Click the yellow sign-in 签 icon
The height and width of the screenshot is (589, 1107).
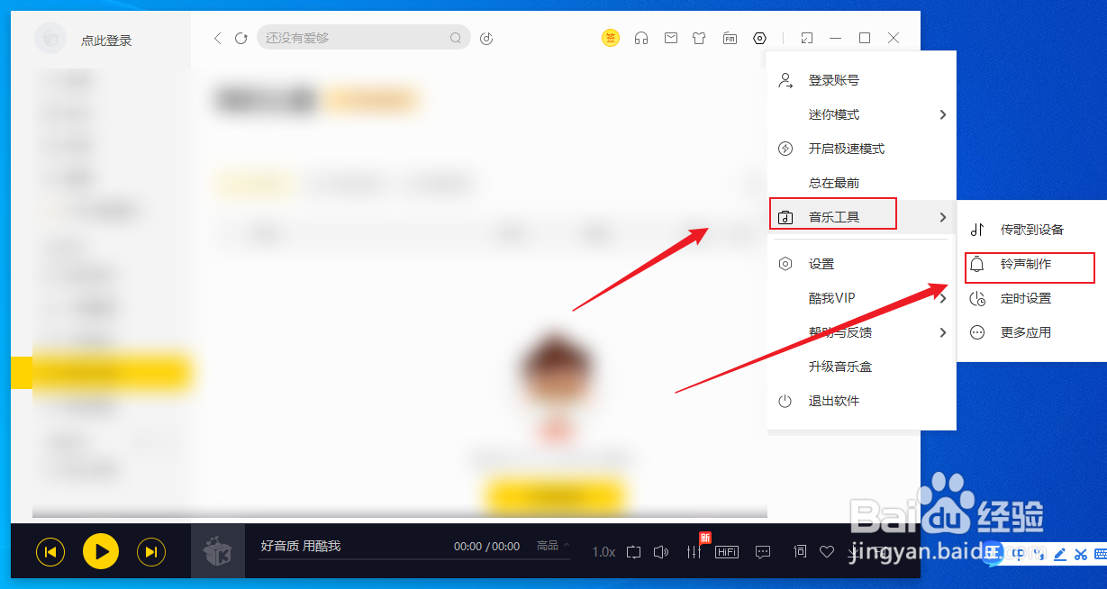coord(611,38)
